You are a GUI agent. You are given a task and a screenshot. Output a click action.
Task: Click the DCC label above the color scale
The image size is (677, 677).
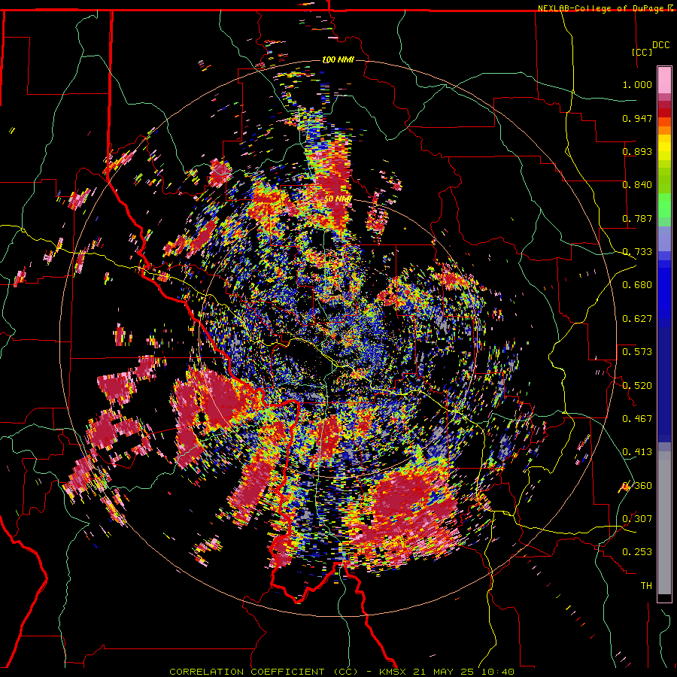(660, 45)
